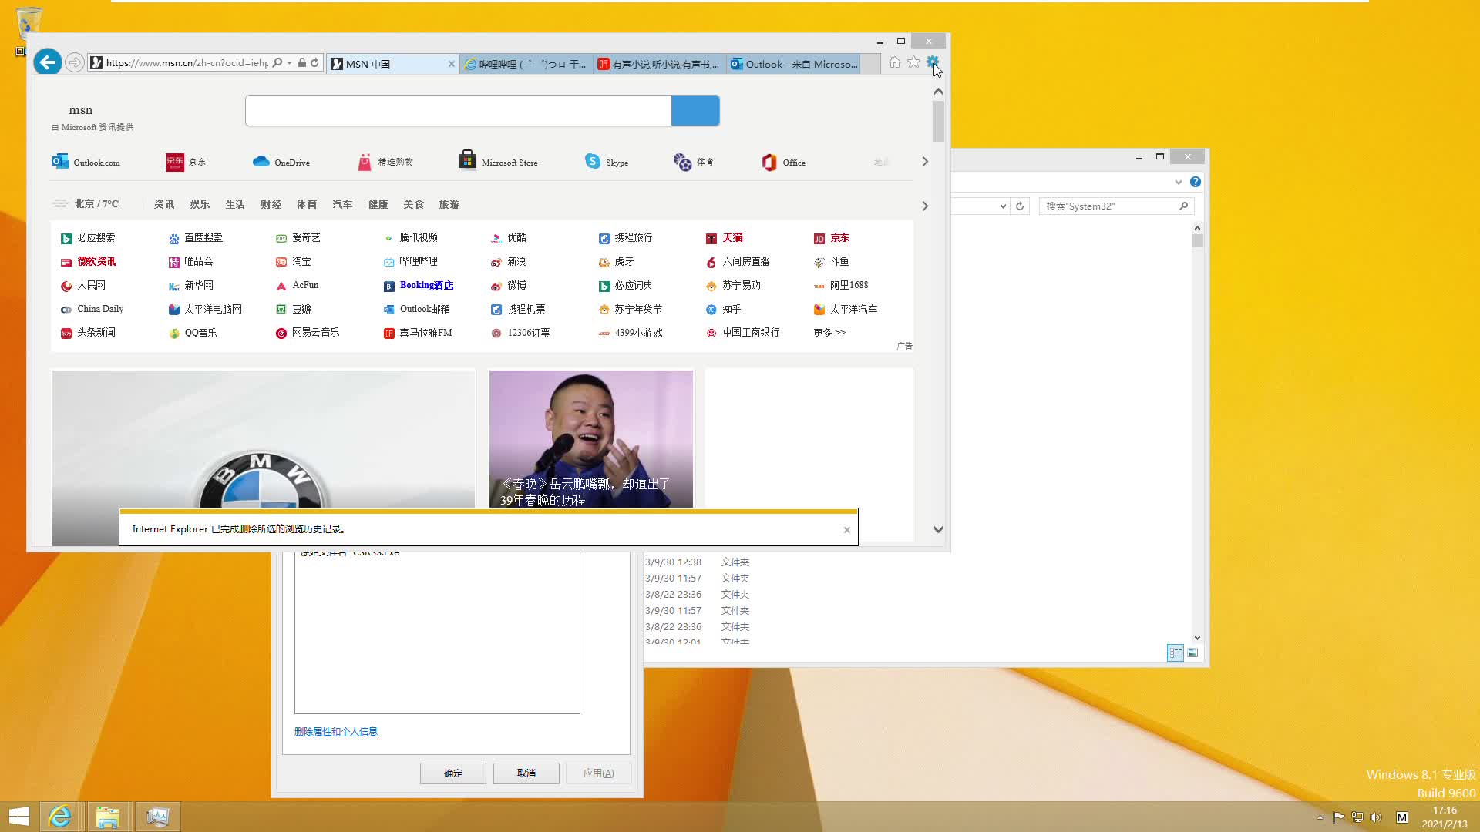Open the Booking酒店 link
Image resolution: width=1480 pixels, height=832 pixels.
point(426,286)
